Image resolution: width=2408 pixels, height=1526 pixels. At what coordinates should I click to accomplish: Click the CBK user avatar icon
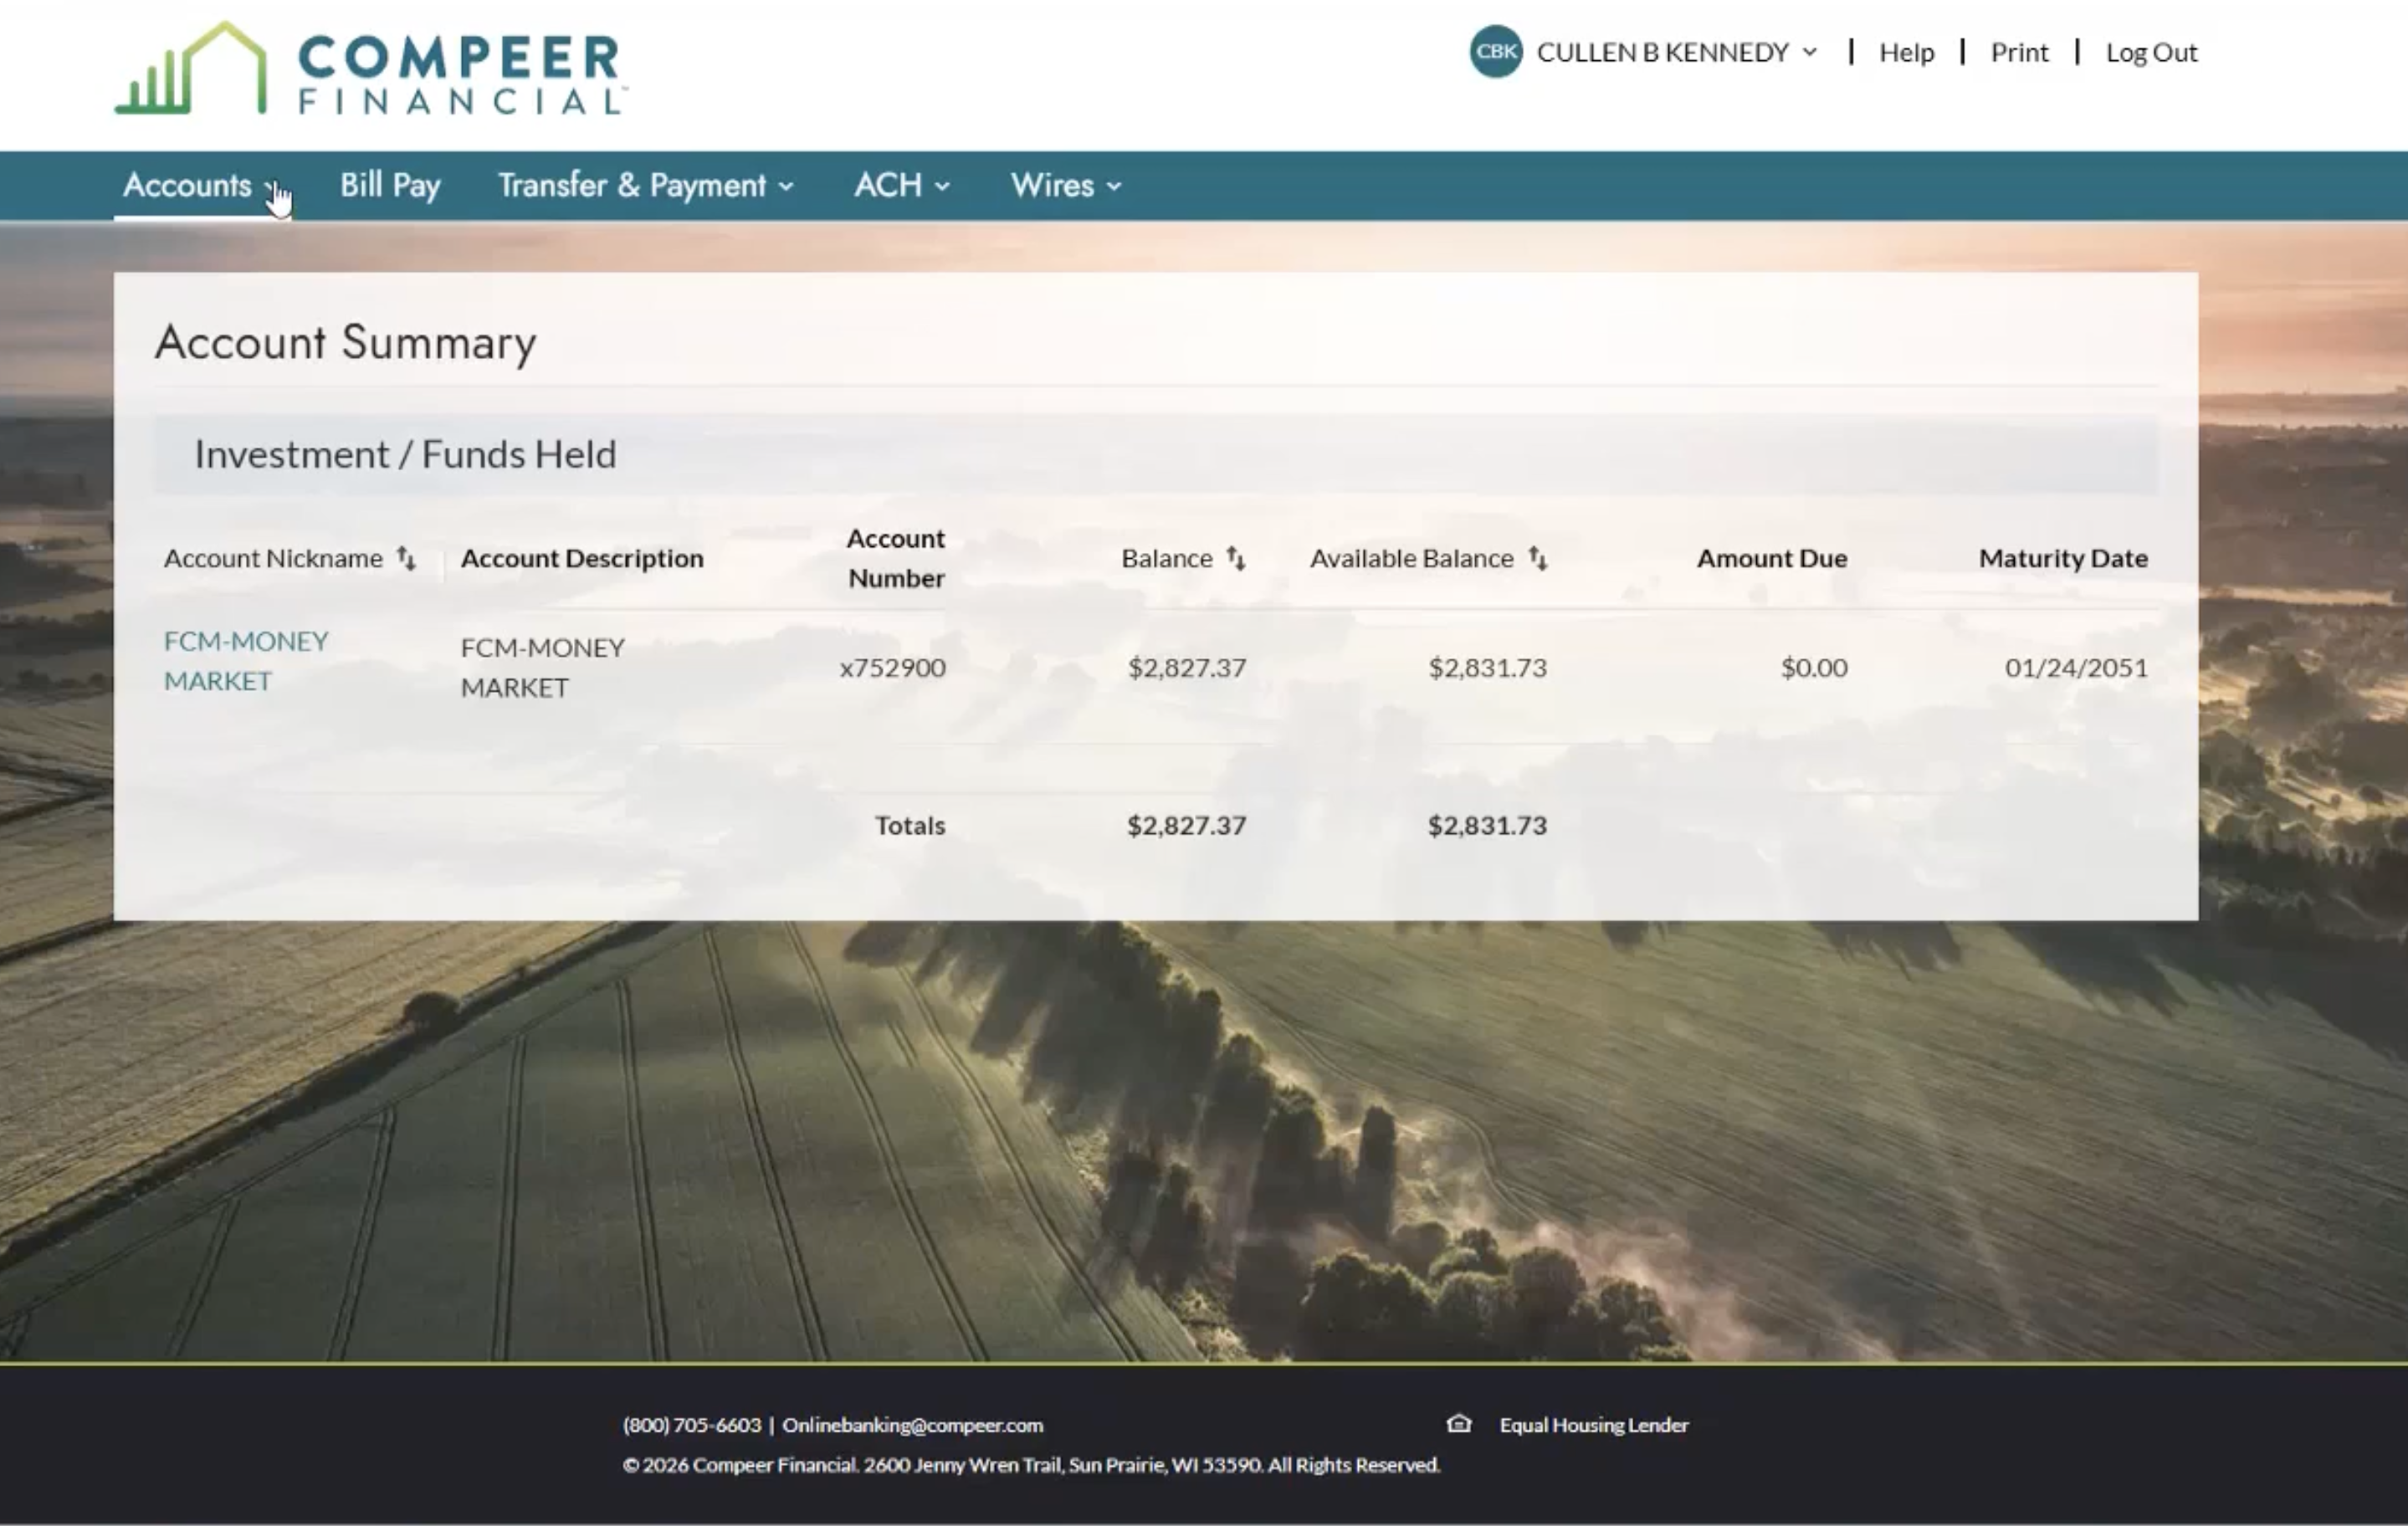pyautogui.click(x=1495, y=52)
